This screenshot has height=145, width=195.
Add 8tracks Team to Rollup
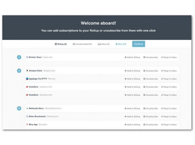pyautogui.click(x=132, y=57)
